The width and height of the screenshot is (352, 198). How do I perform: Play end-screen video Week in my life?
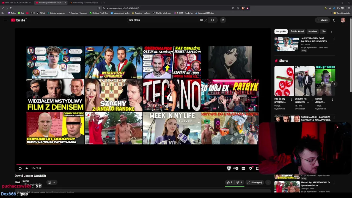click(x=172, y=128)
